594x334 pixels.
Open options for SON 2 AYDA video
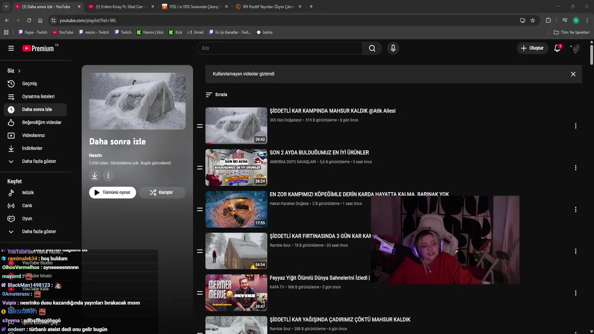pos(575,167)
